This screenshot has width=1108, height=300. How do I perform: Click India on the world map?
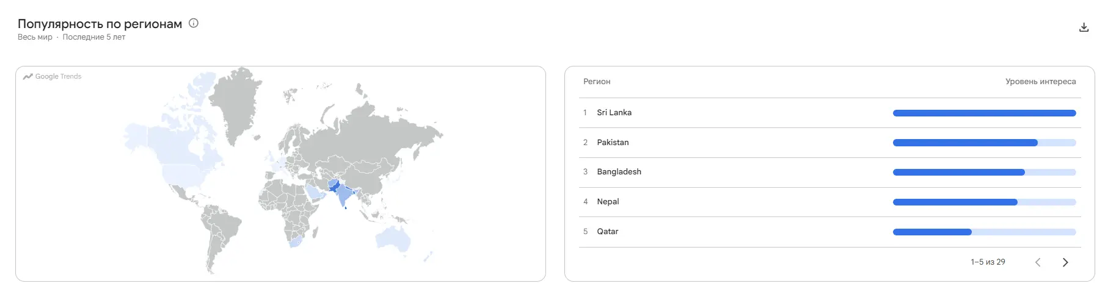tap(345, 195)
